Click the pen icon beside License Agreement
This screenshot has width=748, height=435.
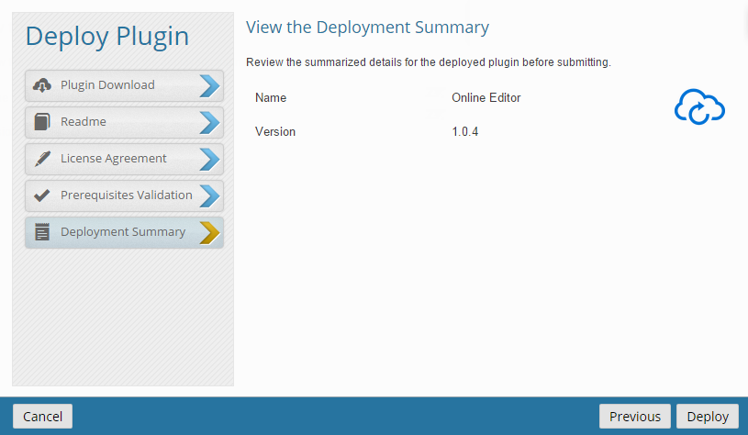pos(41,159)
